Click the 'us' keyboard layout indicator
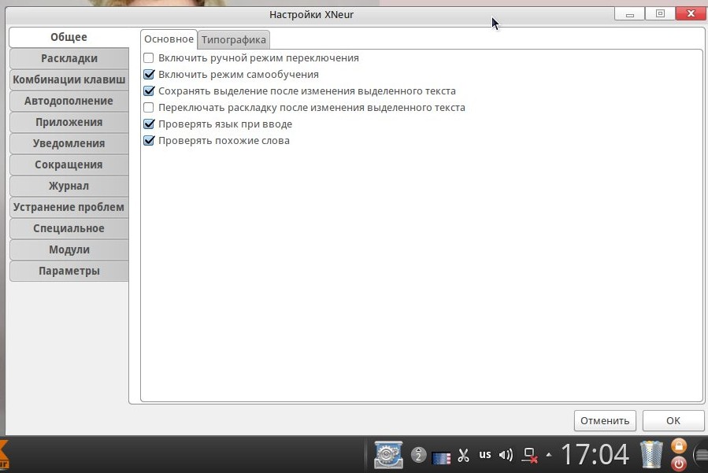This screenshot has width=708, height=473. point(485,454)
